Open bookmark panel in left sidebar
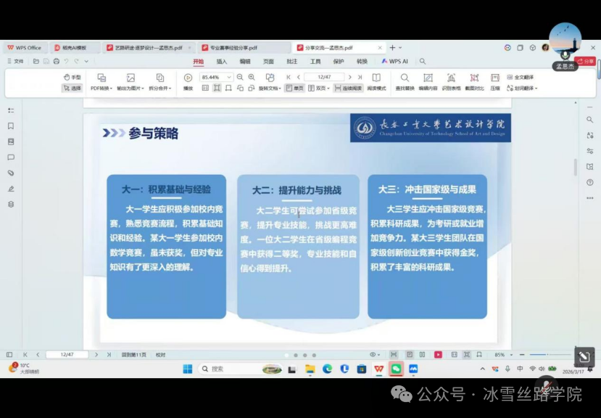The height and width of the screenshot is (418, 601). [11, 126]
